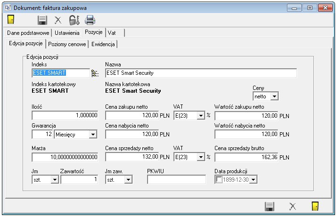Click the Ilość quantity field
The width and height of the screenshot is (336, 216).
click(x=65, y=115)
